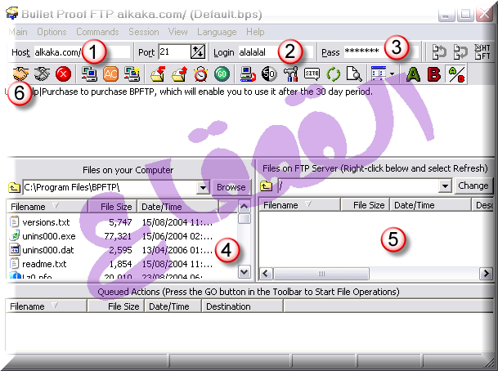Click the Browse button

231,187
